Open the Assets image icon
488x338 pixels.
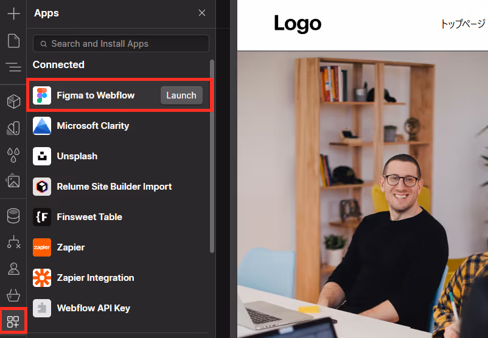point(13,181)
